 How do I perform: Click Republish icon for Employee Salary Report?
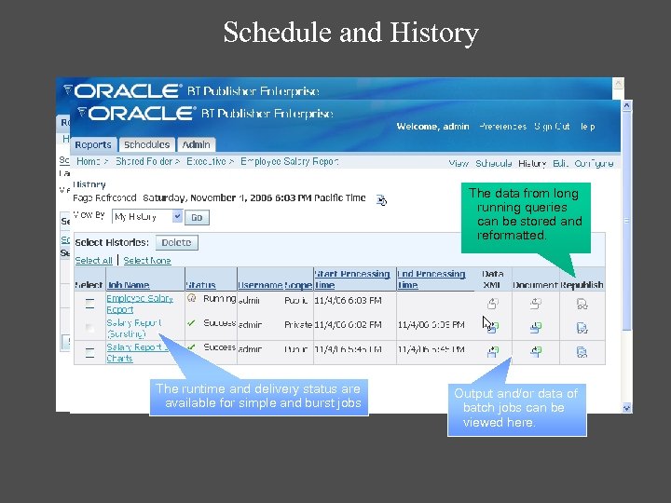582,304
